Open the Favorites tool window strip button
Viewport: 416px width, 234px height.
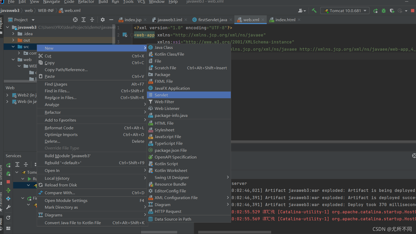pos(1,201)
